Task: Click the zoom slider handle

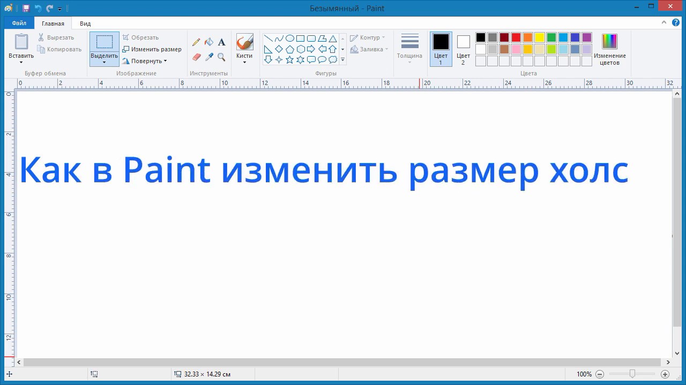Action: [x=632, y=374]
